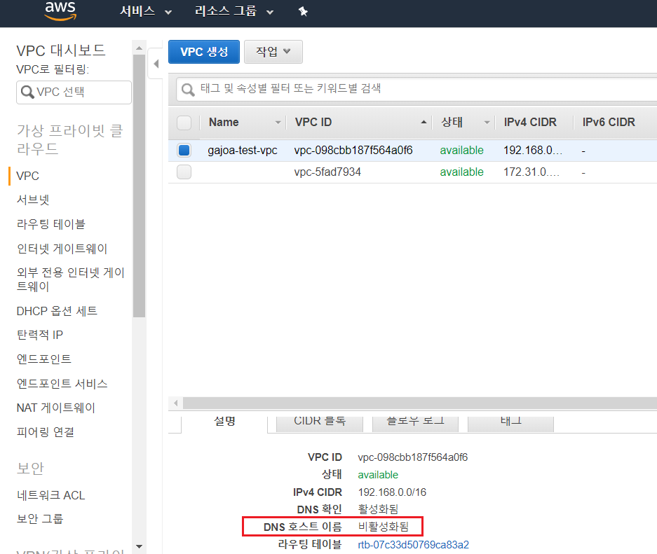
Task: Click the VPC ID value in details pane
Action: [413, 457]
